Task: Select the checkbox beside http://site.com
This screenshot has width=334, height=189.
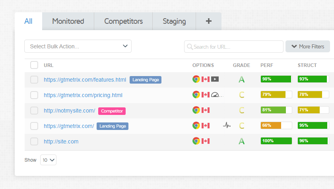Action: tap(34, 141)
